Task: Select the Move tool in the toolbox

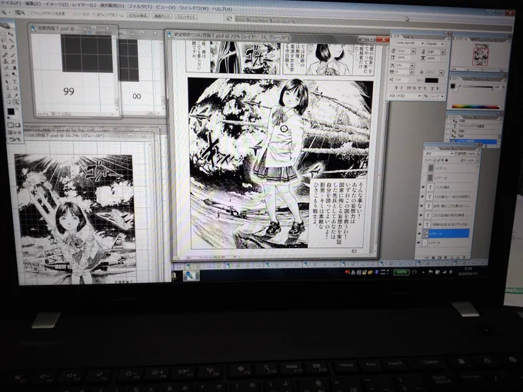Action: 11,34
